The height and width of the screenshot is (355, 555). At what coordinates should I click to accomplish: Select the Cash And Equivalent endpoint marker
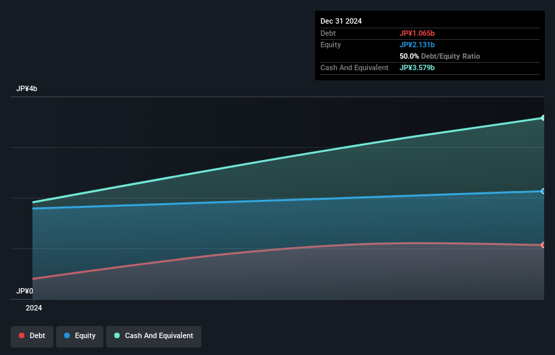point(543,118)
